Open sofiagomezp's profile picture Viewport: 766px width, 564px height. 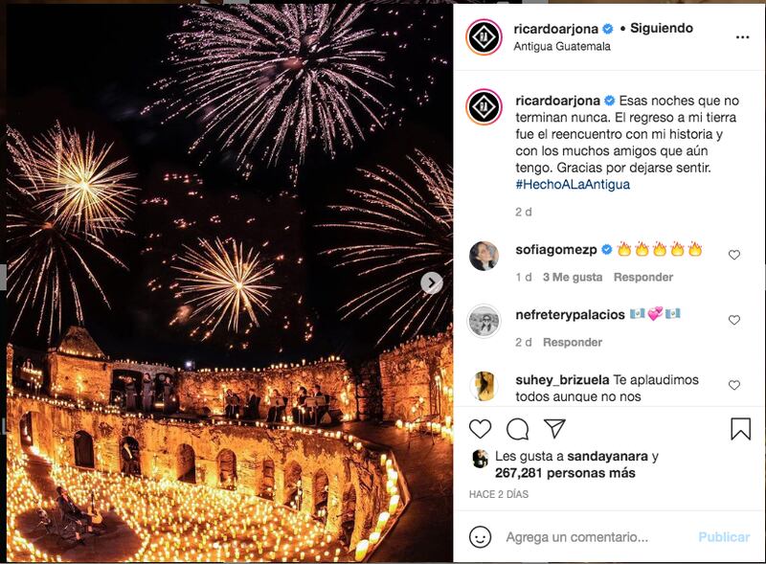(484, 256)
